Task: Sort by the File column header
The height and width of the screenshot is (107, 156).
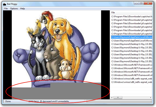Action: click(131, 13)
